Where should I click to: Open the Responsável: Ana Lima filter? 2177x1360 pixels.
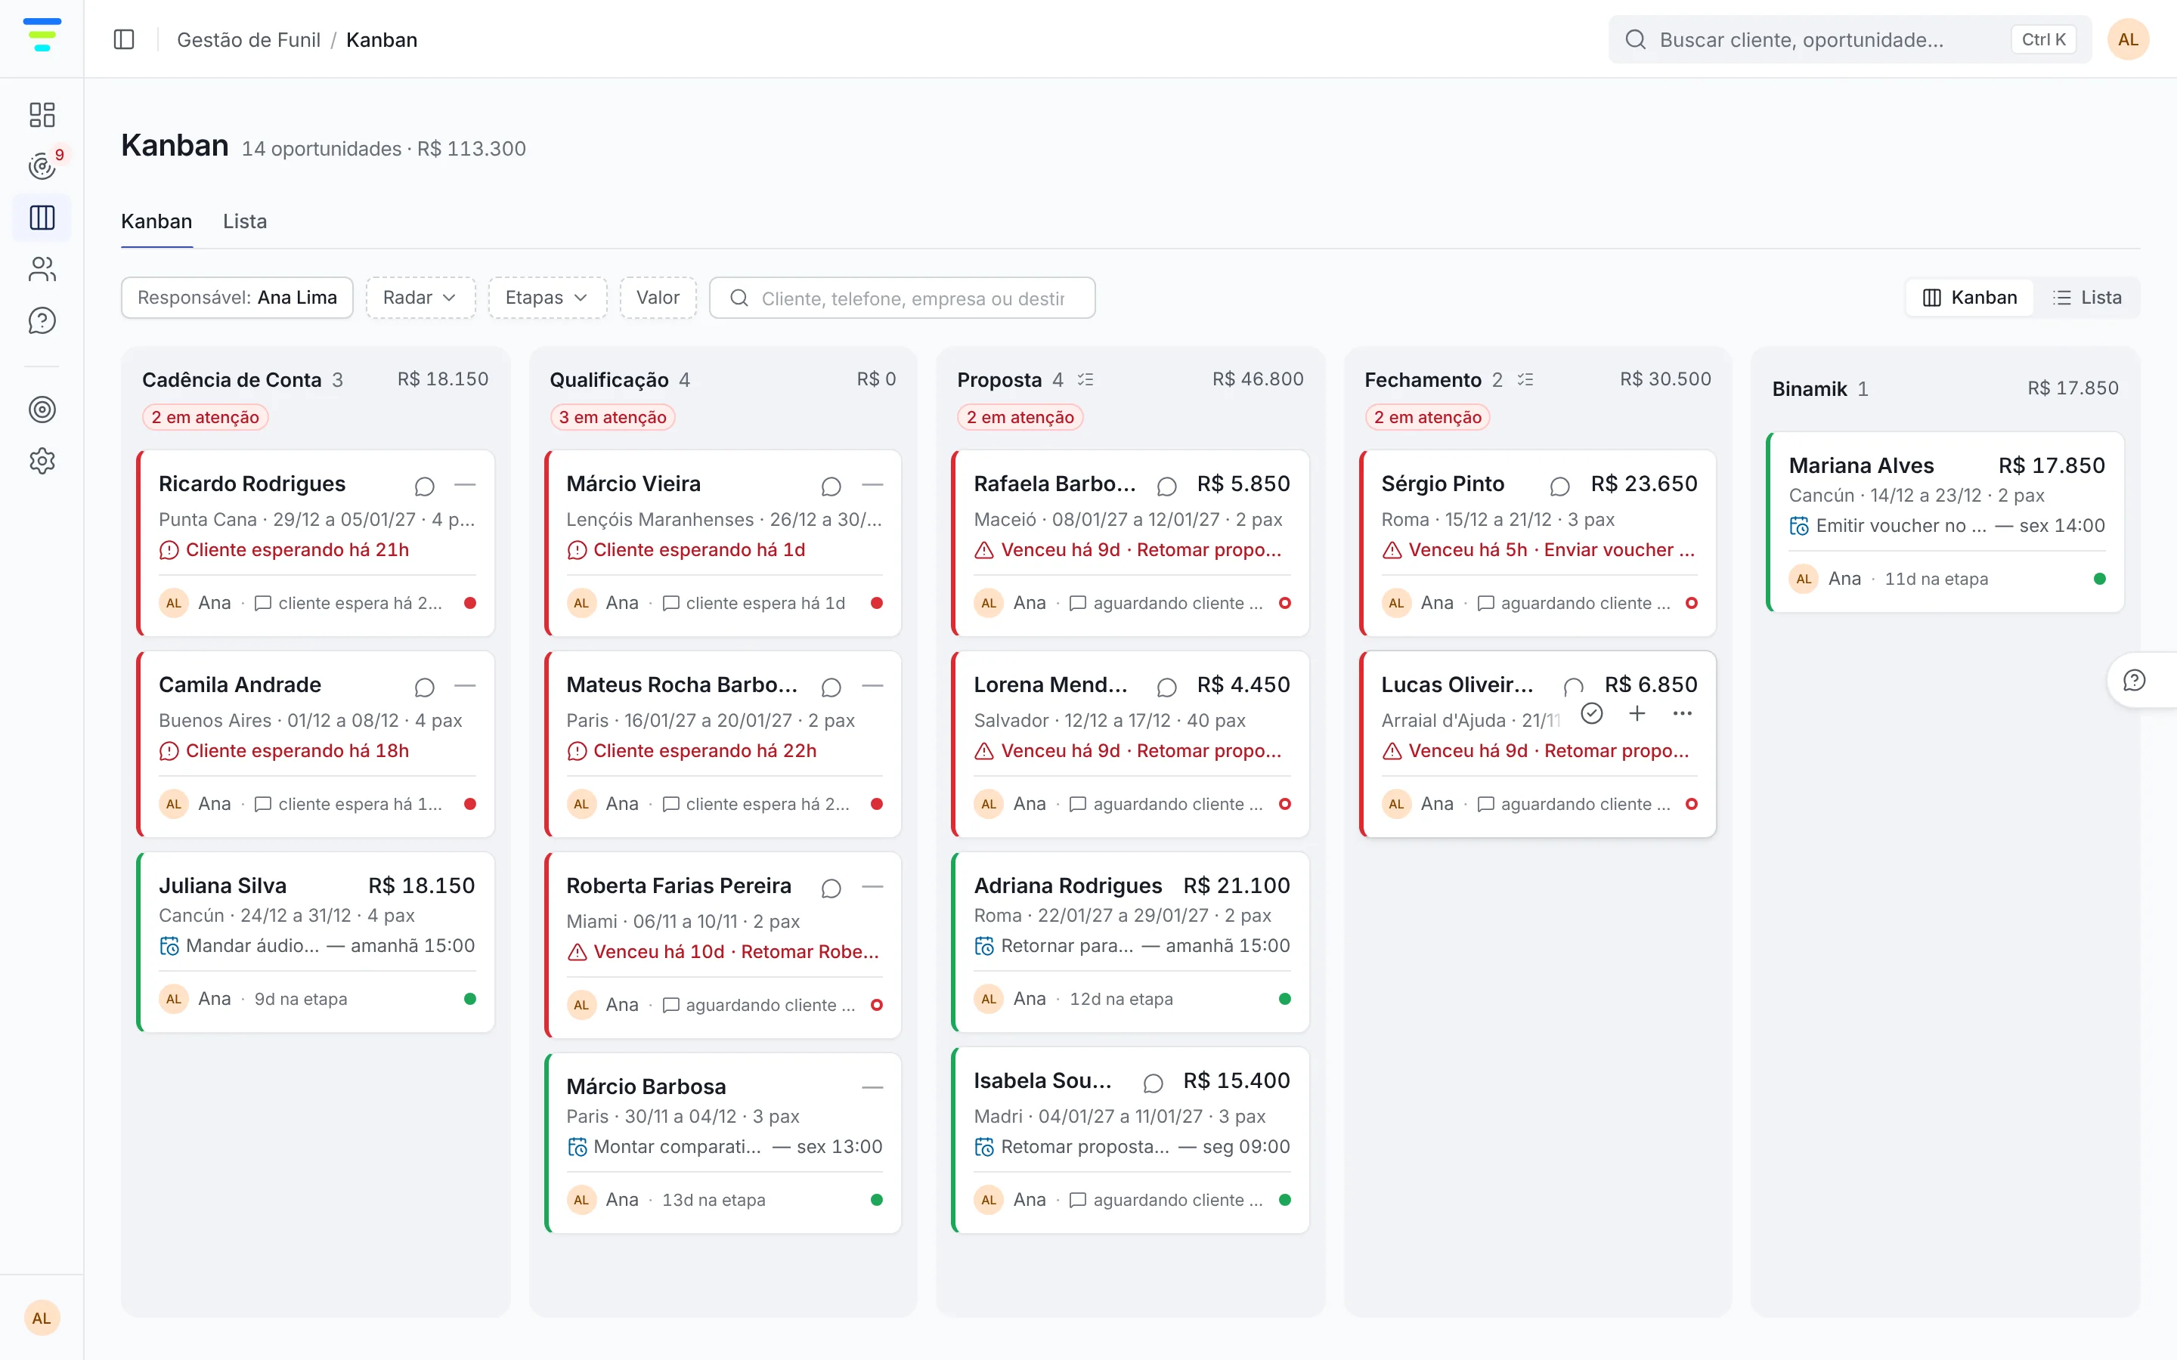pos(237,298)
